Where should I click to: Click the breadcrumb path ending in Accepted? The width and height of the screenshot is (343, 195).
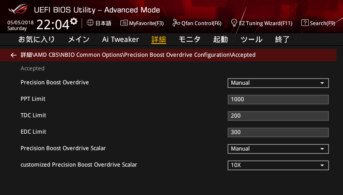pos(138,55)
